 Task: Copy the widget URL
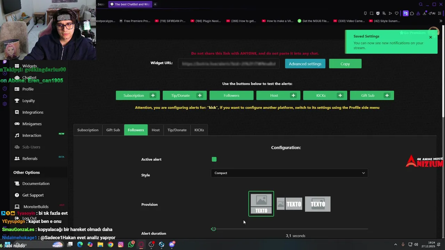click(x=345, y=64)
